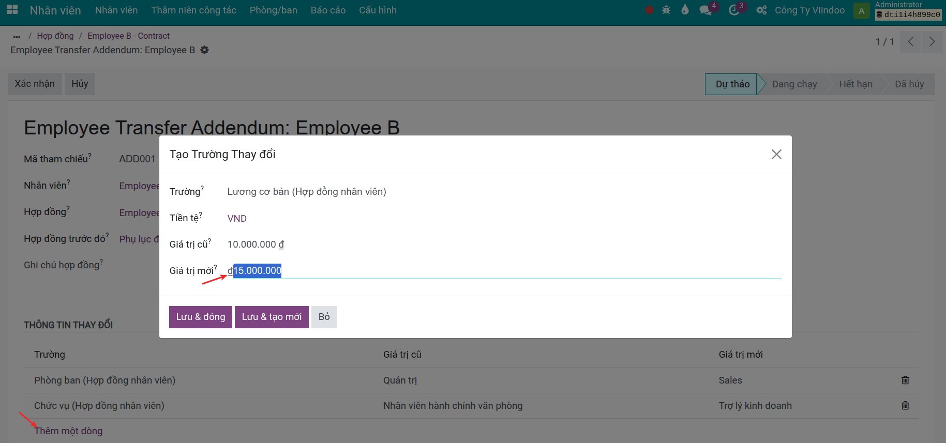Delete the Phòng ban change row
The image size is (946, 443).
click(x=905, y=380)
